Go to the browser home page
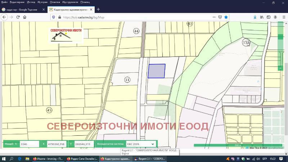The image size is (288, 162). [24, 17]
